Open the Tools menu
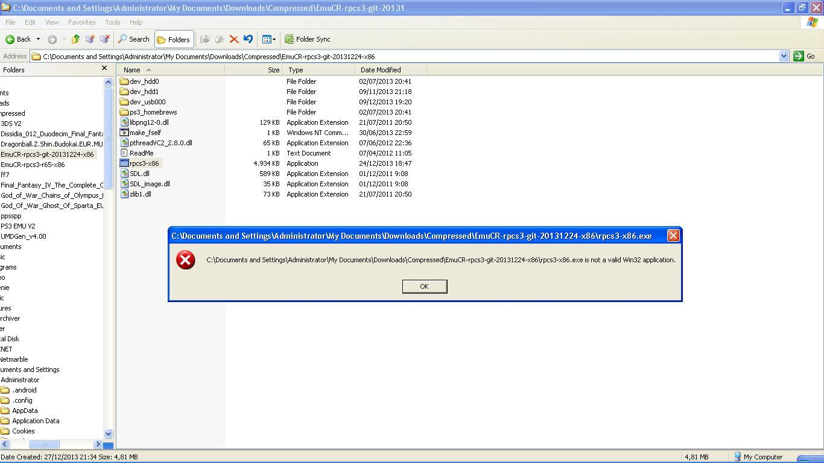This screenshot has height=463, width=824. (113, 22)
